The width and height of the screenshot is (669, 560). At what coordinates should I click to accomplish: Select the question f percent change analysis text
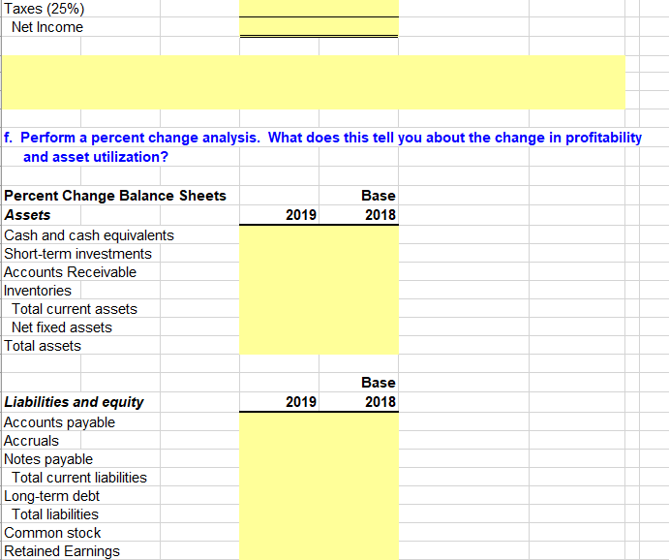pyautogui.click(x=322, y=138)
